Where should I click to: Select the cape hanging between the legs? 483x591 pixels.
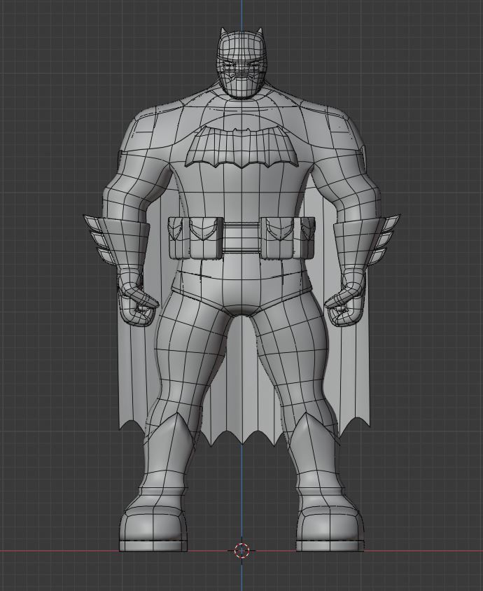point(241,381)
